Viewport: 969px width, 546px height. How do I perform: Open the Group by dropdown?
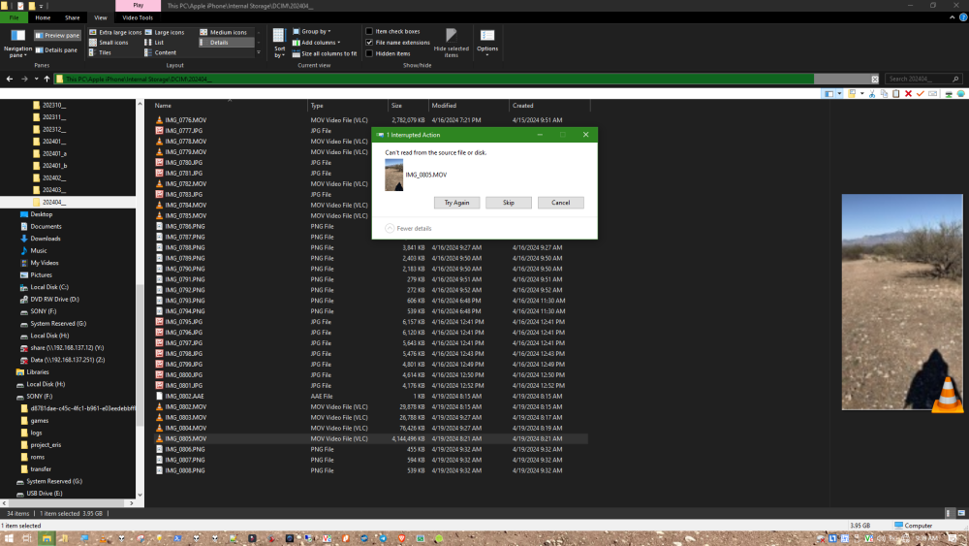[x=315, y=32]
